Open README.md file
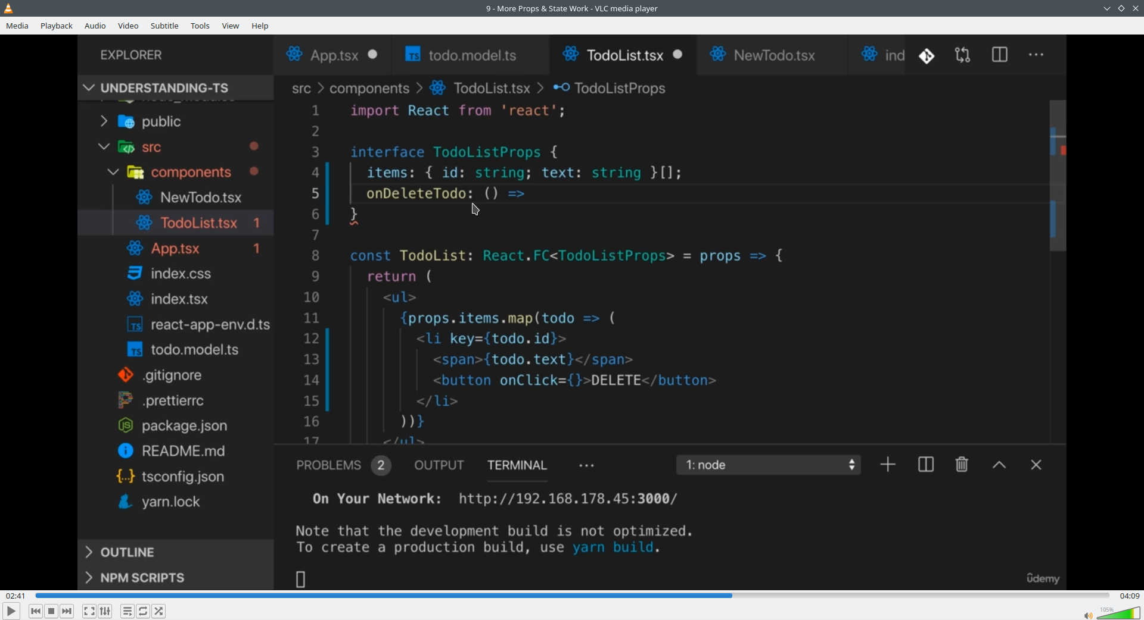Viewport: 1144px width, 620px height. point(176,451)
